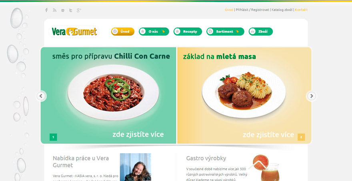Expand the Sortiment dropdown menu

click(225, 31)
